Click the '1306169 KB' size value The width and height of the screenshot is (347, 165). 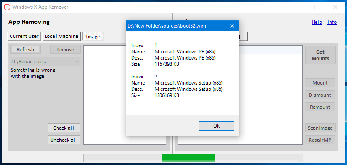click(167, 95)
